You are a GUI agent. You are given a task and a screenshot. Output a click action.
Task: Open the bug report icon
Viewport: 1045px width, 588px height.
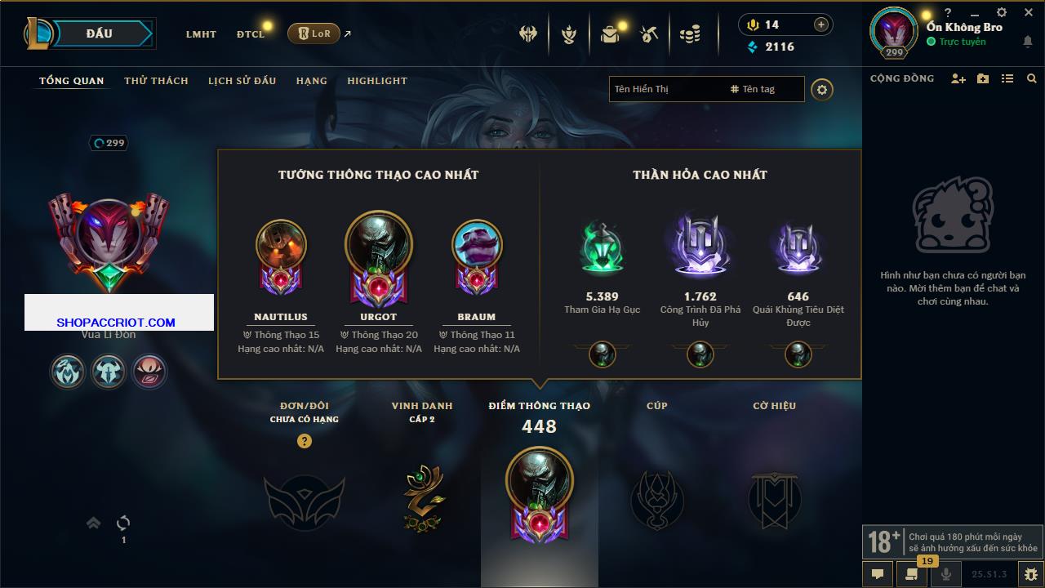1030,573
